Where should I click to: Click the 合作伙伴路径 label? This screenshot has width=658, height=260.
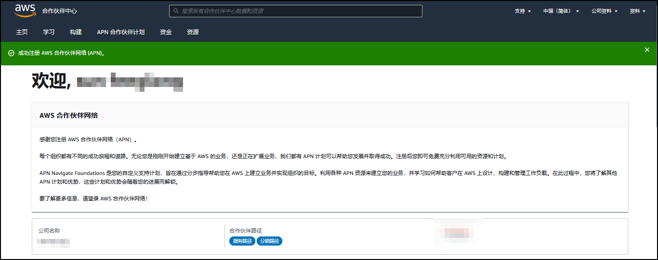click(x=246, y=231)
